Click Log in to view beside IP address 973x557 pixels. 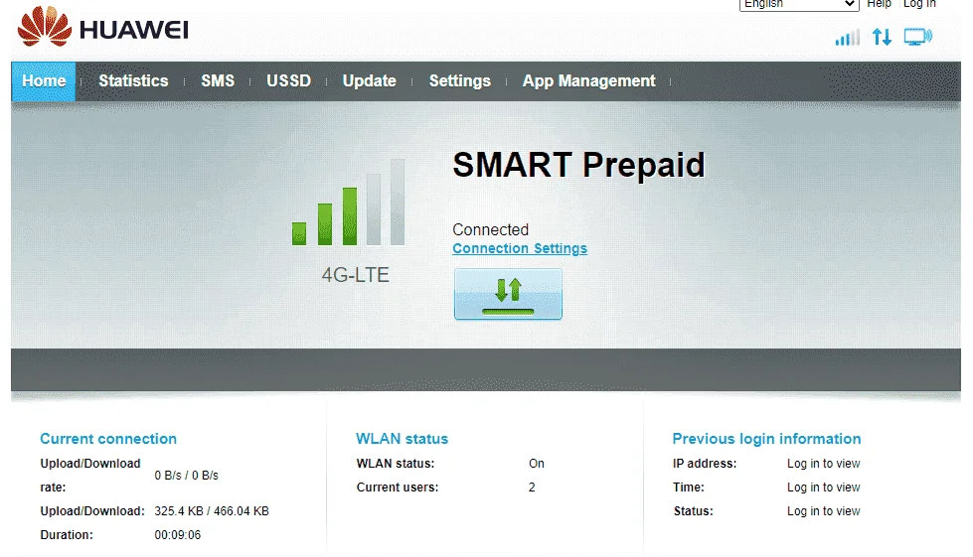coord(824,464)
